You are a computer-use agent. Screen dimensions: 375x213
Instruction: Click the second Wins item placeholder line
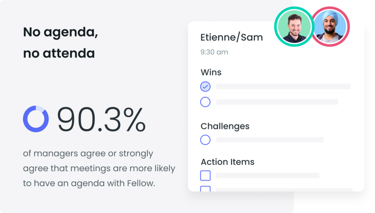point(277,102)
